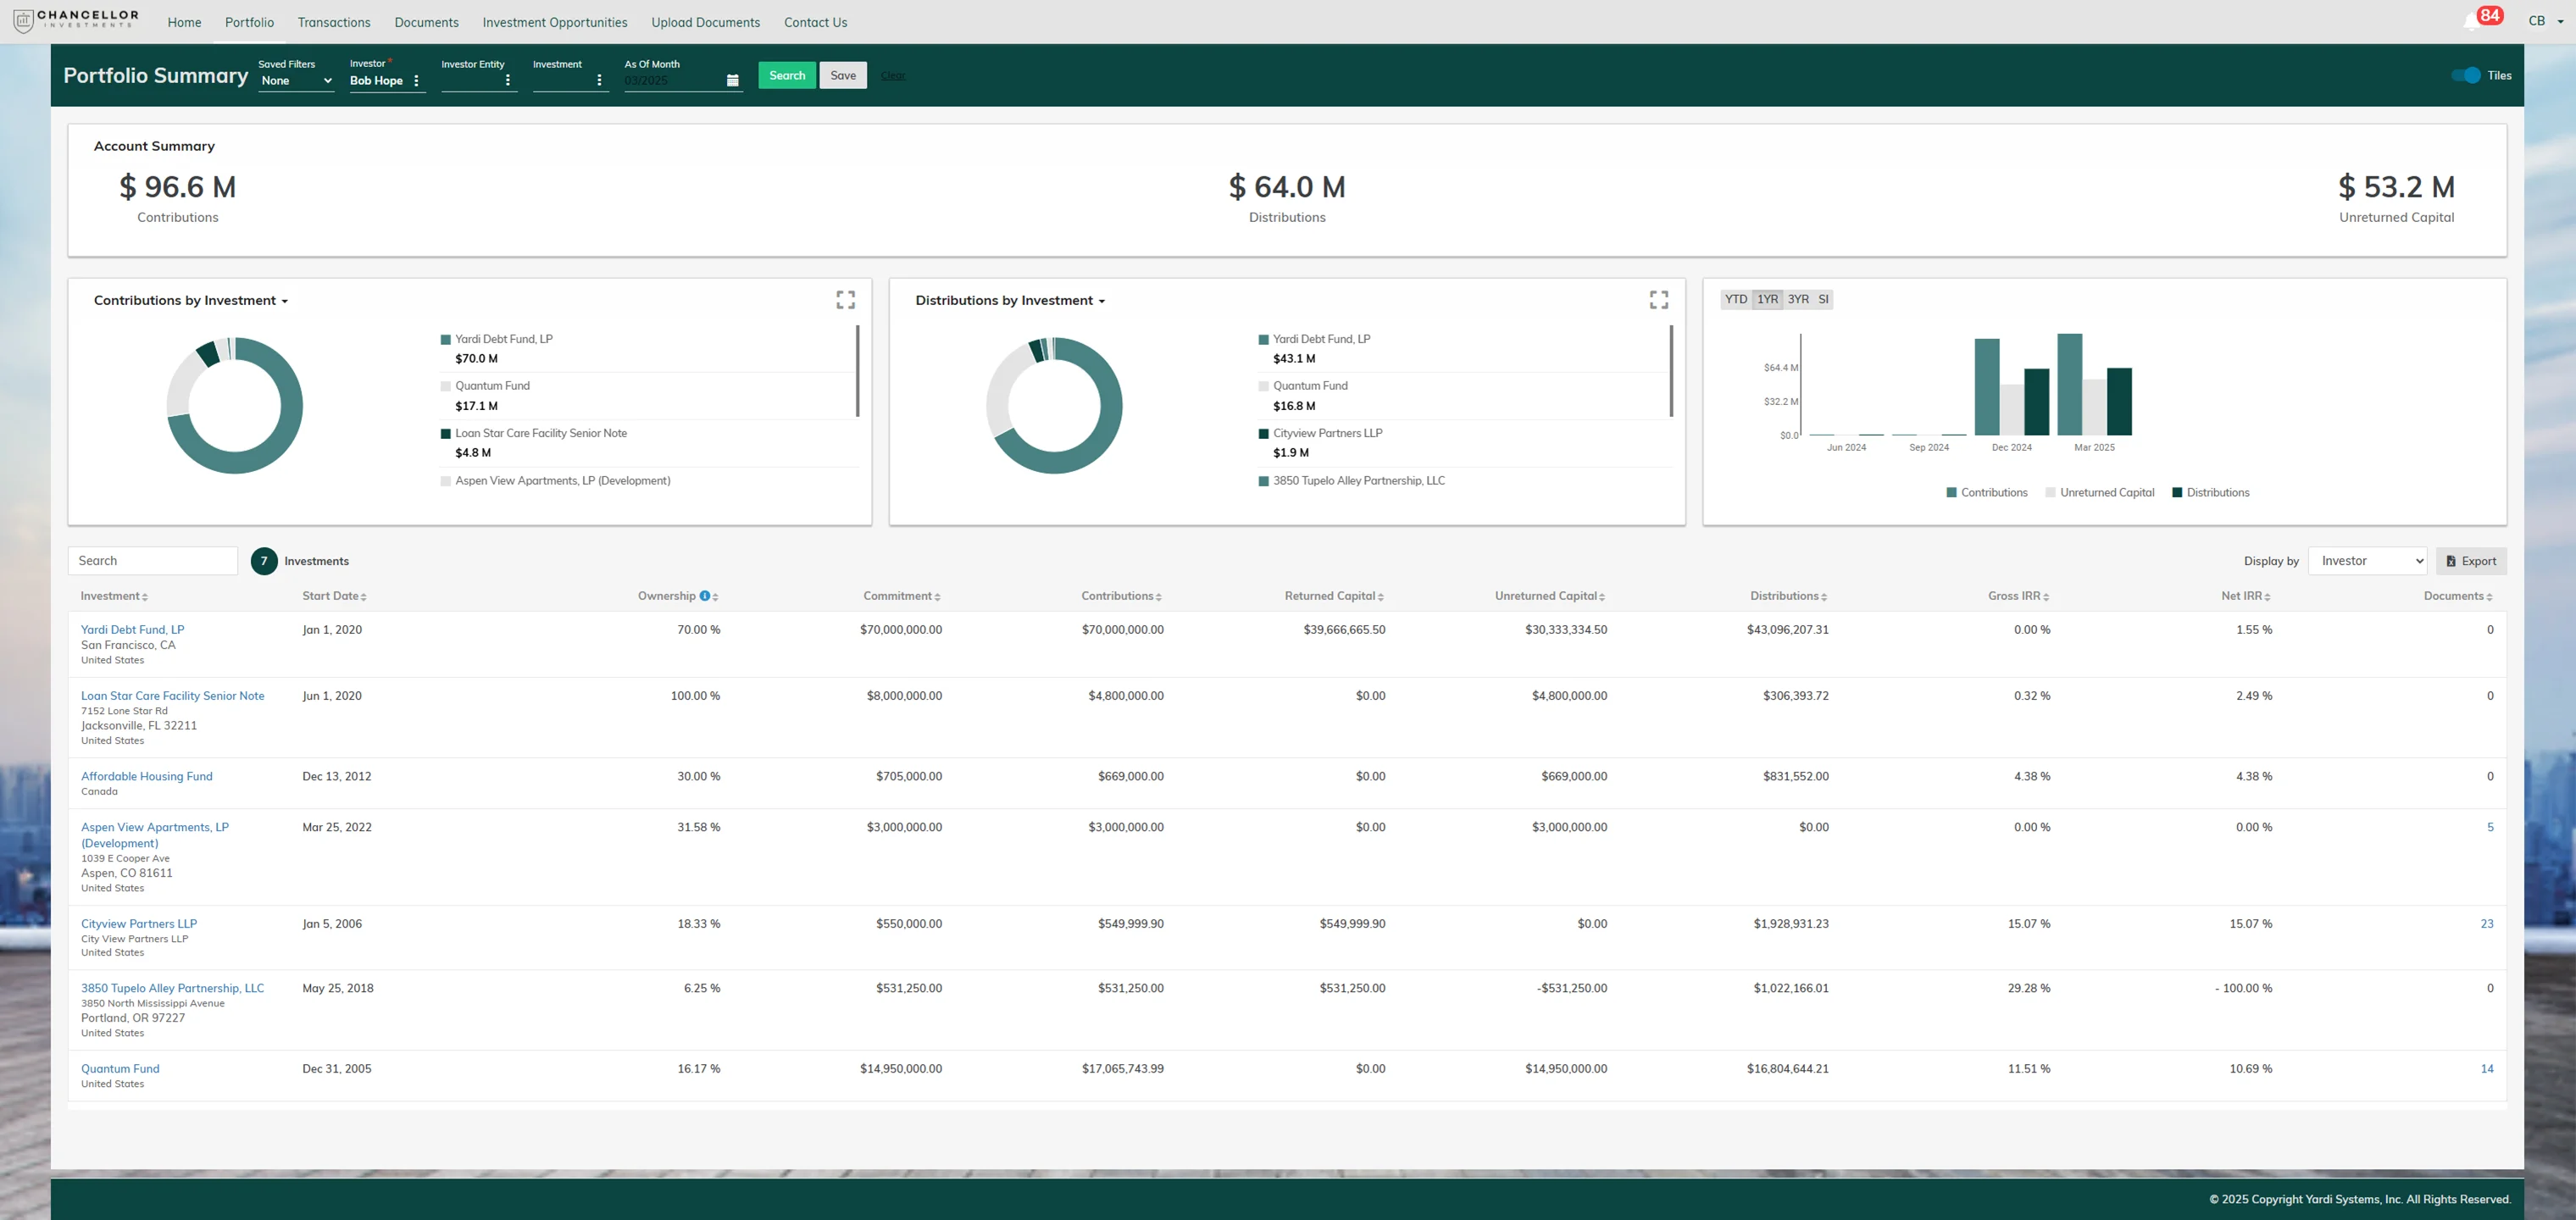Open the Yardi Debt Fund, LP investment details
Viewport: 2576px width, 1220px height.
tap(133, 629)
